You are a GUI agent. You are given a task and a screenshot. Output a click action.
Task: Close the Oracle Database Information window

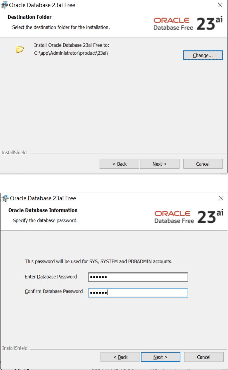(x=221, y=198)
